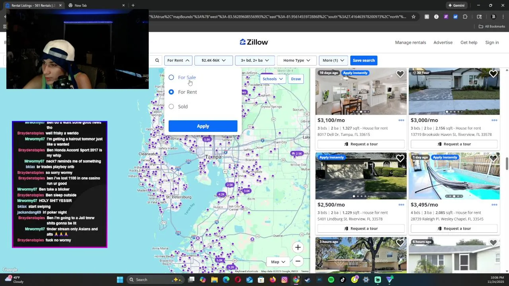
Task: Close the New Tab browser tab
Action: click(x=123, y=6)
